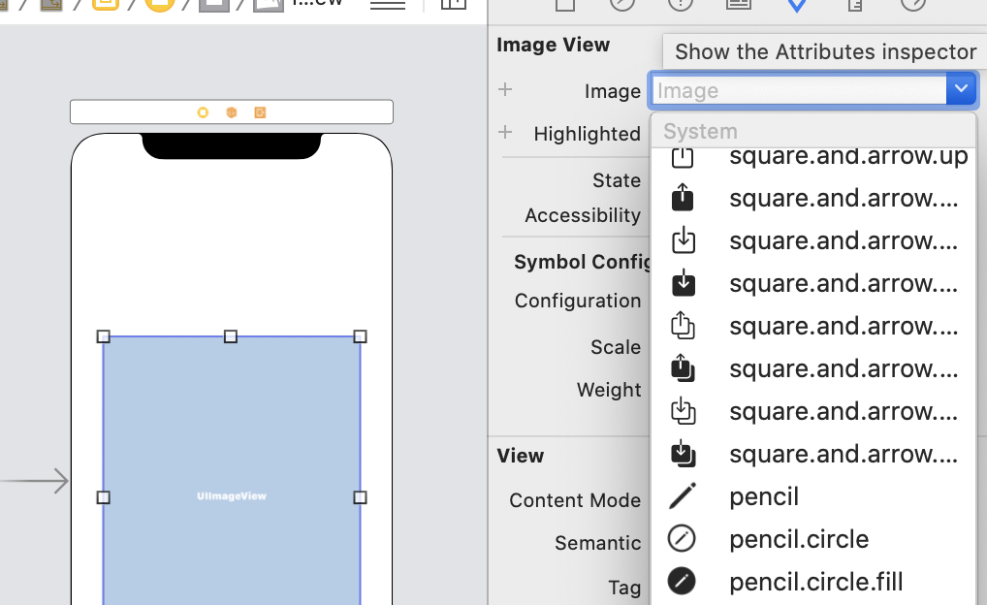Open the Quick Help question mark inspector
The height and width of the screenshot is (605, 987).
click(681, 5)
